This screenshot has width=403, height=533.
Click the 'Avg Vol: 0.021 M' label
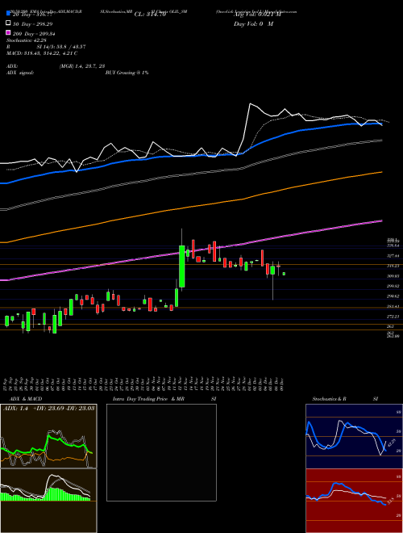coord(257,15)
